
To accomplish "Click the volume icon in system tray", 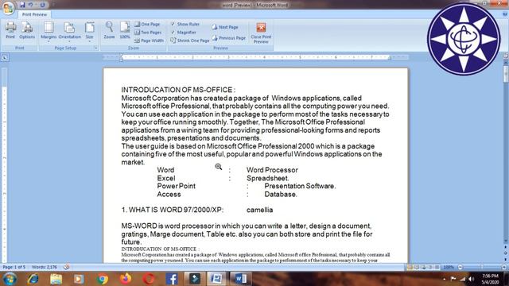I will click(x=472, y=279).
